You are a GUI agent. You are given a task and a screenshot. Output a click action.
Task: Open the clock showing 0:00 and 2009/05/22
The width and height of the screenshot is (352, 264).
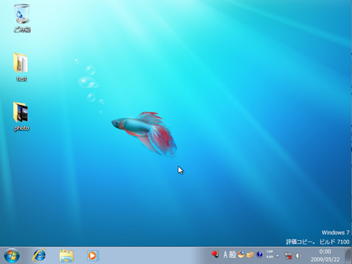(x=325, y=256)
